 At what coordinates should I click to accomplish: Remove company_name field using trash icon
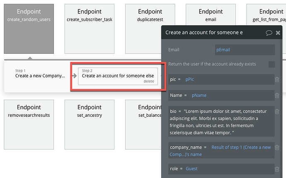pos(277,147)
